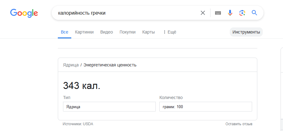Open the Покупки tab
The image size is (283, 131).
[127, 32]
